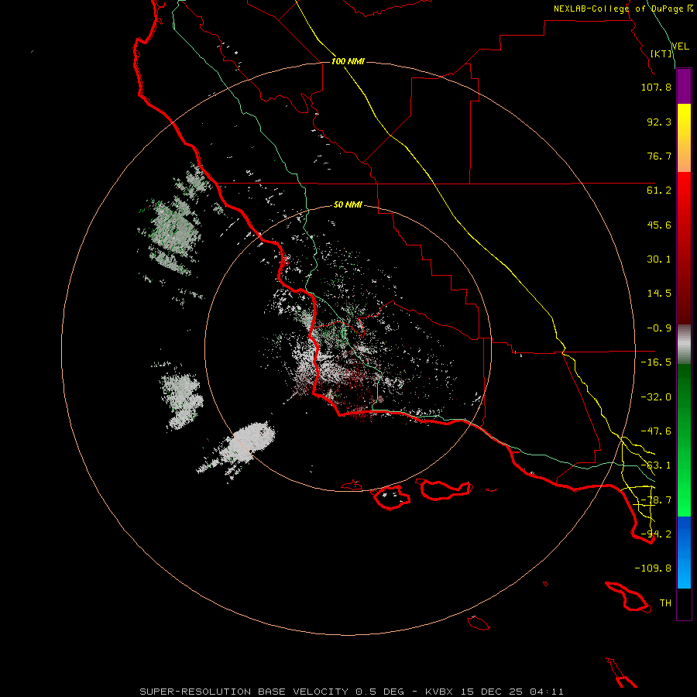Click the VEL legend title
Viewport: 697px width, 697px height.
[x=681, y=46]
